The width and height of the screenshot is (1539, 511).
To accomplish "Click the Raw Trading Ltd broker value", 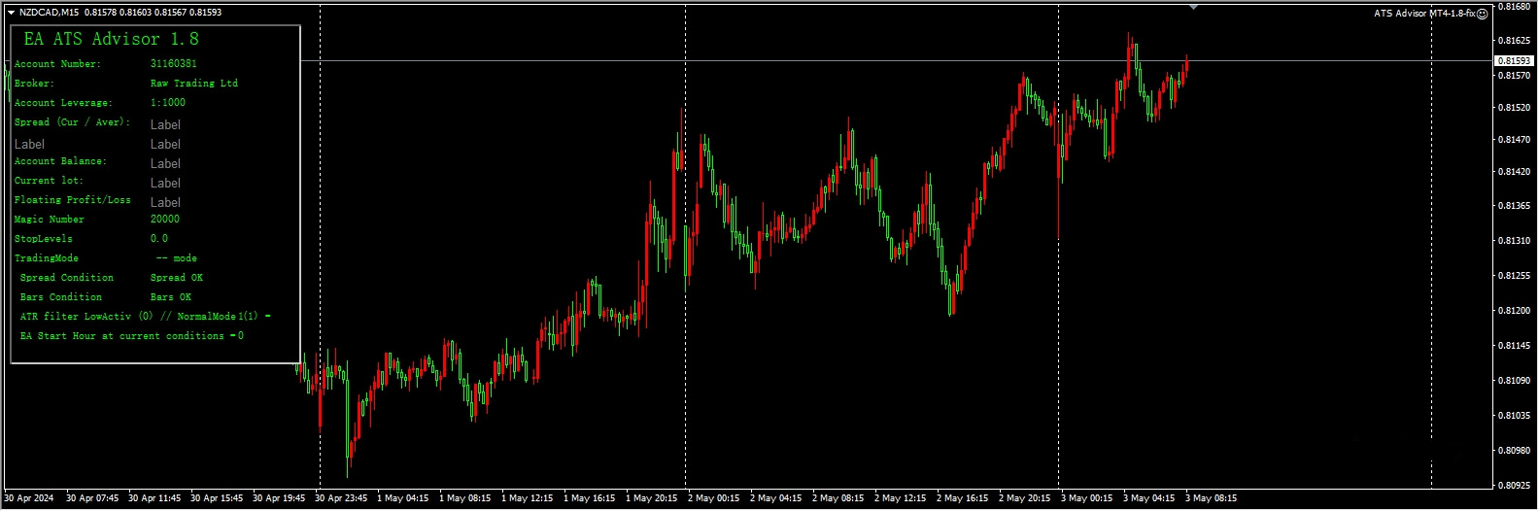I will click(193, 84).
